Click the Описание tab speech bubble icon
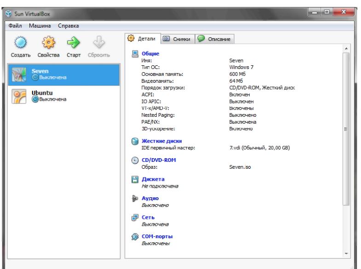 click(x=201, y=38)
